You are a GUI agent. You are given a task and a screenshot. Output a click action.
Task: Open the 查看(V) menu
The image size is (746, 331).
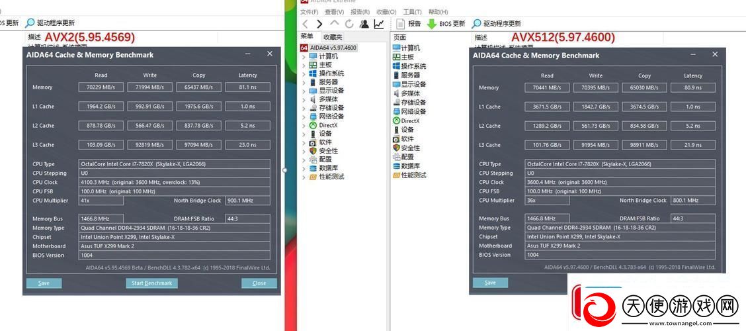[x=335, y=12]
